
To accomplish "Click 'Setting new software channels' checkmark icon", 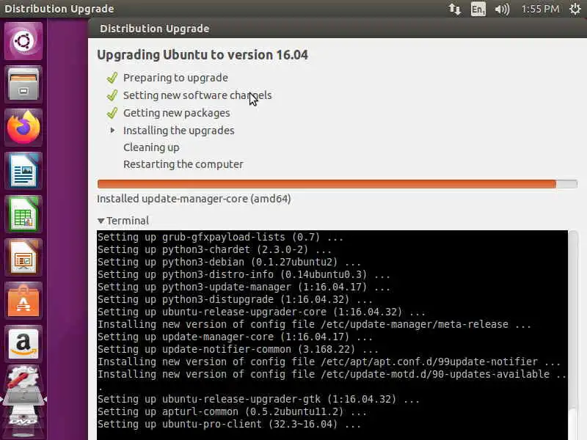I will point(112,95).
